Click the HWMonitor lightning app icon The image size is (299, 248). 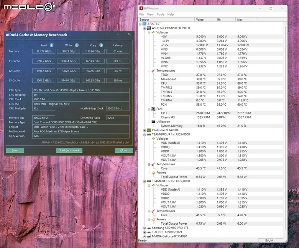click(141, 8)
